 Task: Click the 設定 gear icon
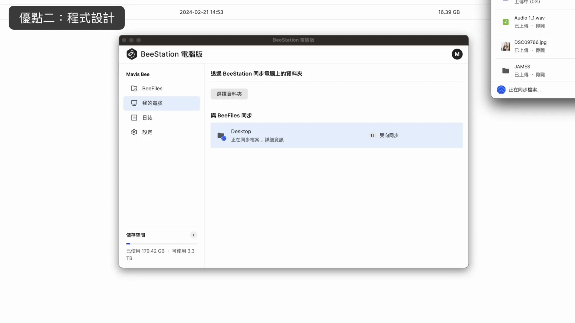134,132
